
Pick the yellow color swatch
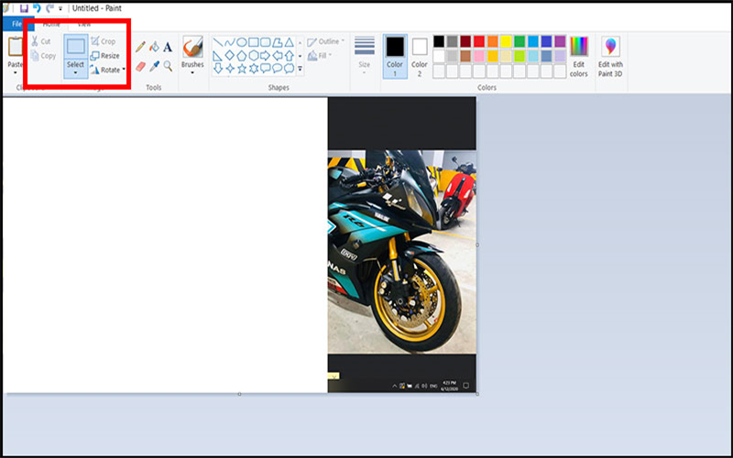[x=506, y=41]
